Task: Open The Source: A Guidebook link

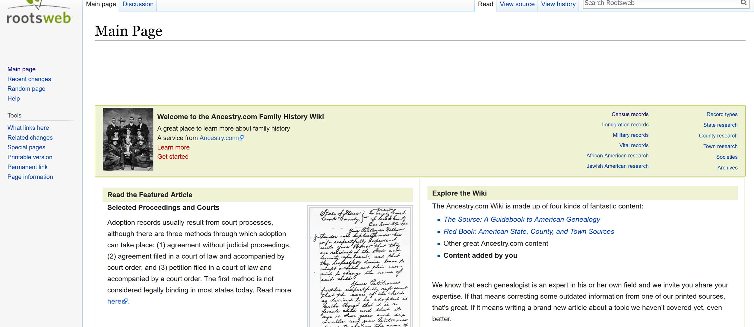Action: pos(521,220)
